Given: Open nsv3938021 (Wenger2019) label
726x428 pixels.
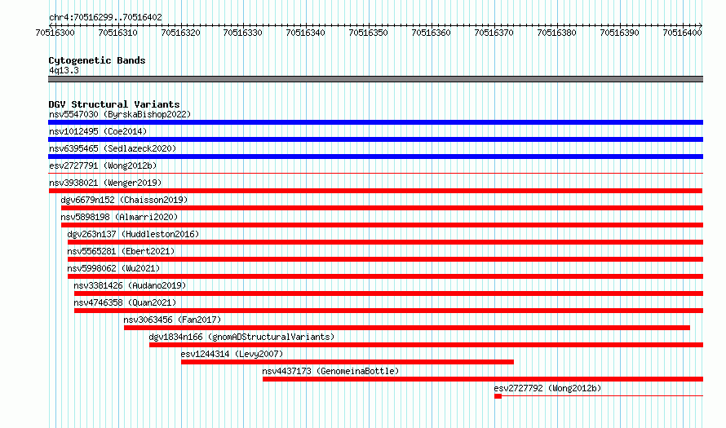Looking at the screenshot, I should tap(105, 183).
